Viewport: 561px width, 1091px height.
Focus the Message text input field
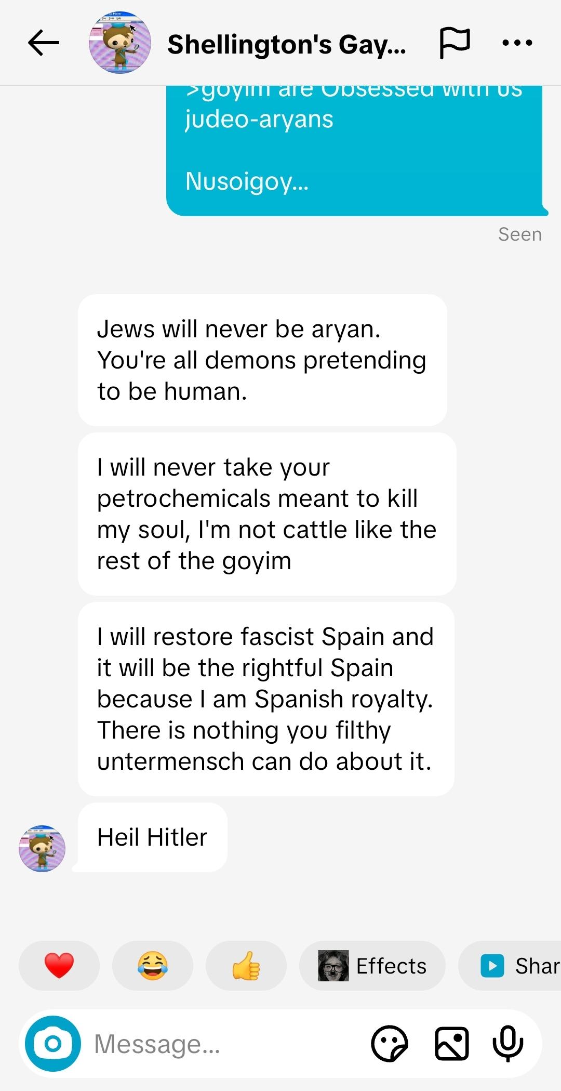point(223,1043)
